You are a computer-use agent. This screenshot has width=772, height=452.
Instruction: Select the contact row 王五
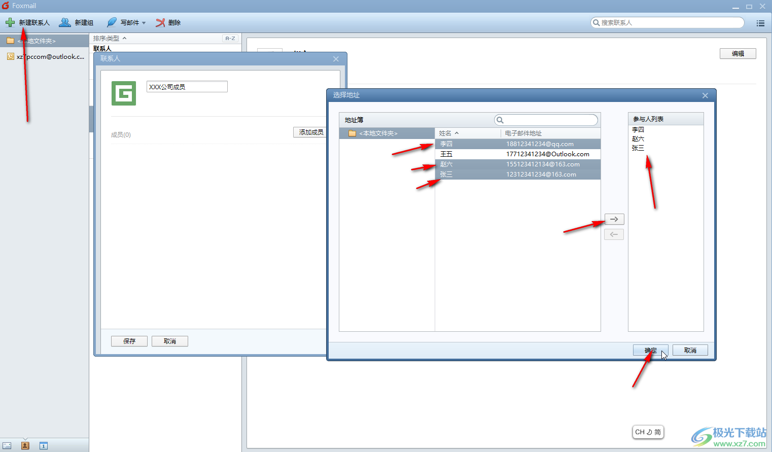[x=518, y=154]
